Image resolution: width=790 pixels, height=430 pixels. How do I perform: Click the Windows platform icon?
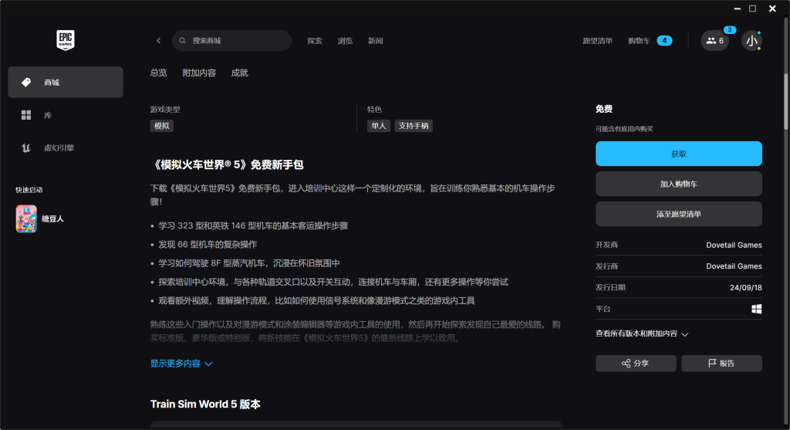(x=756, y=309)
